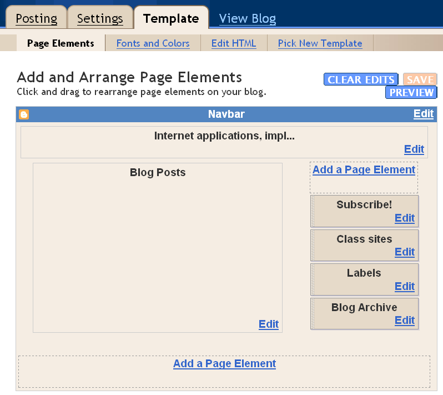This screenshot has width=443, height=395.
Task: Click the orange Blogger icon in Navbar
Action: click(24, 114)
